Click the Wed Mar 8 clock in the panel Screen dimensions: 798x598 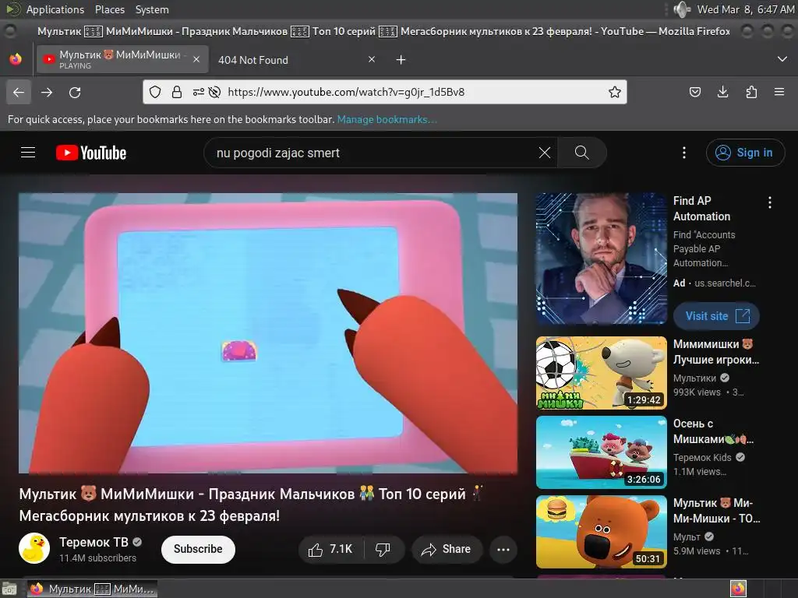pyautogui.click(x=746, y=9)
